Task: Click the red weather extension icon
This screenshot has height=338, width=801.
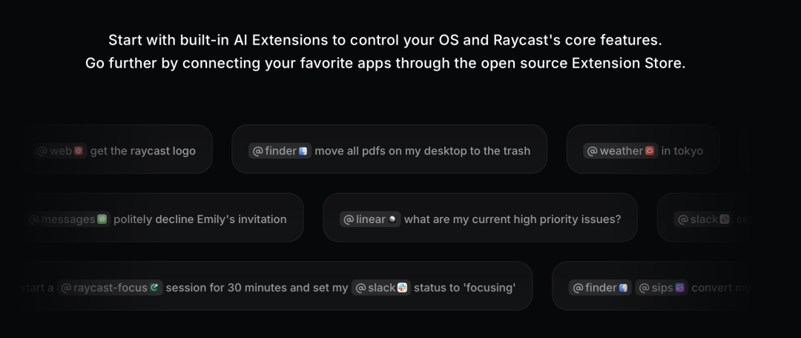Action: point(650,150)
